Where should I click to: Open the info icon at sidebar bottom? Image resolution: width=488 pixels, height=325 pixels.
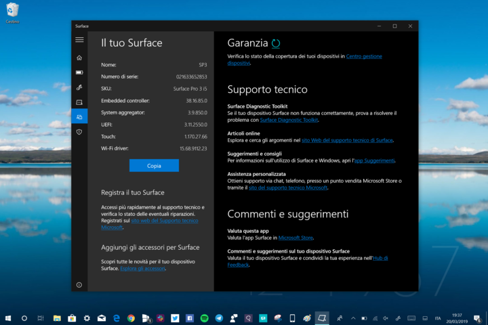coord(79,285)
